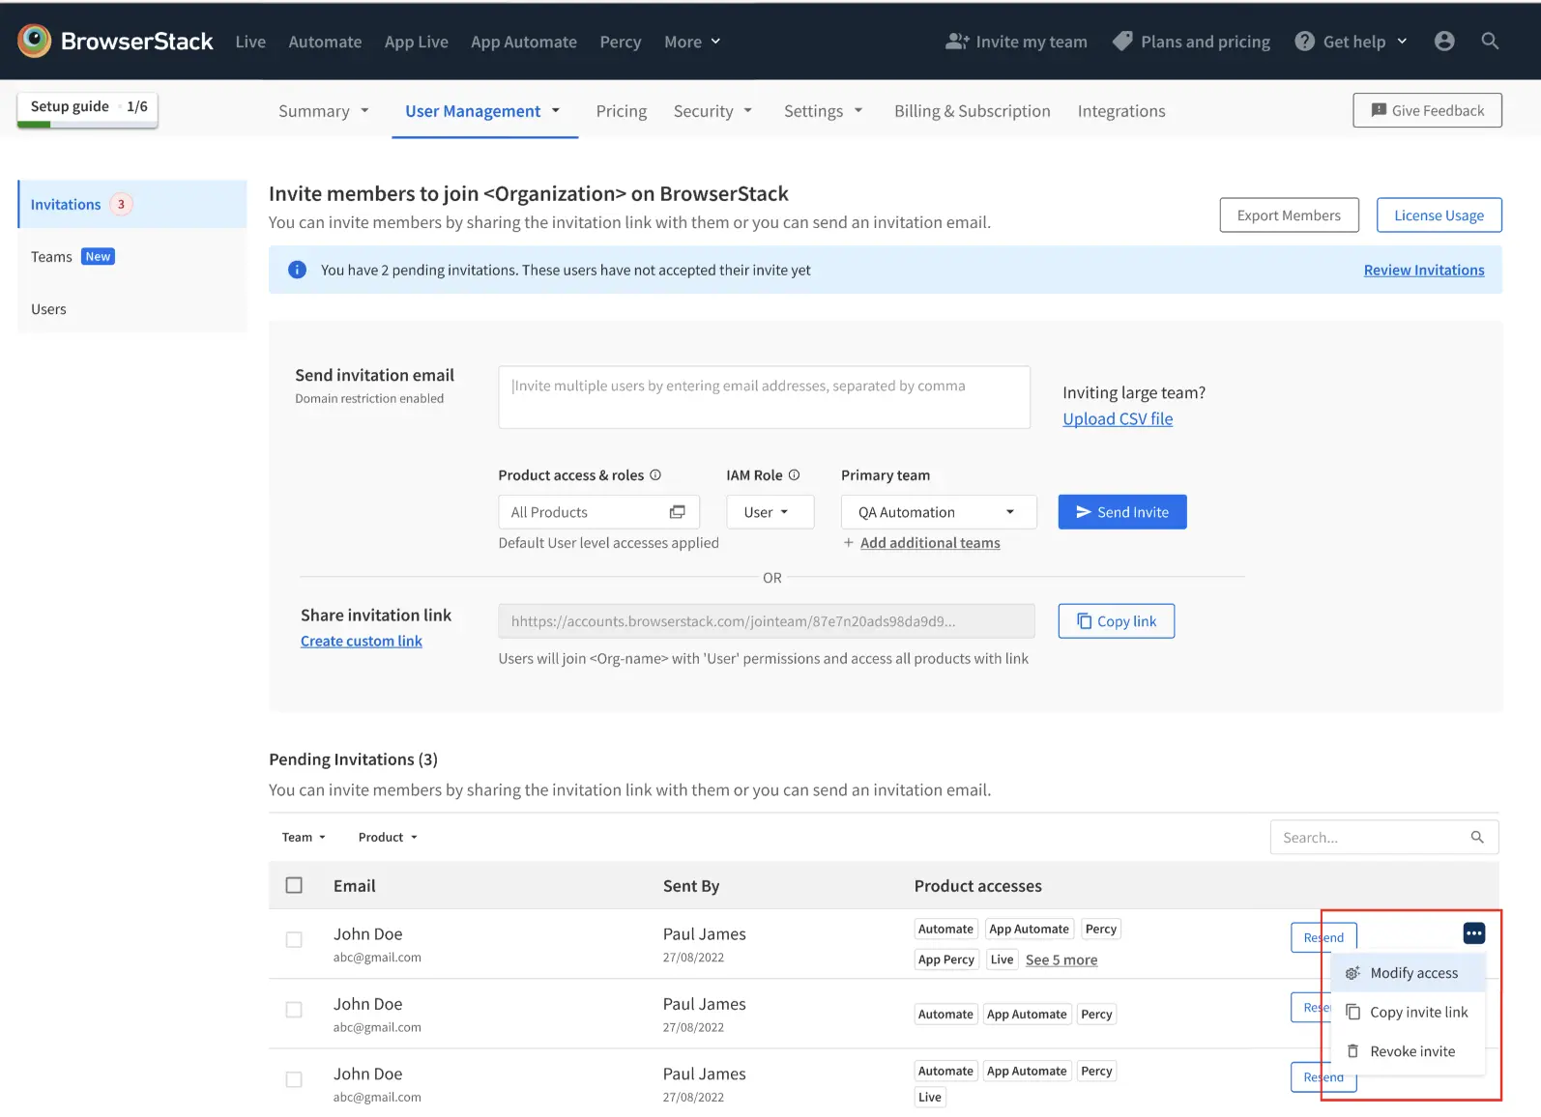The height and width of the screenshot is (1117, 1541).
Task: Open the QA Automation primary team dropdown
Action: pyautogui.click(x=938, y=512)
